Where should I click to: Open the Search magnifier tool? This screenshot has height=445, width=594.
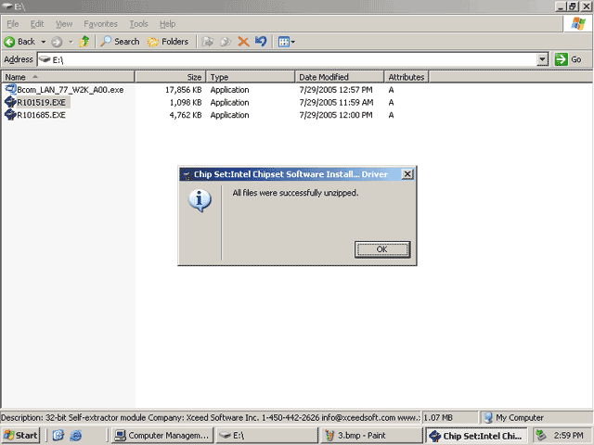coord(120,42)
